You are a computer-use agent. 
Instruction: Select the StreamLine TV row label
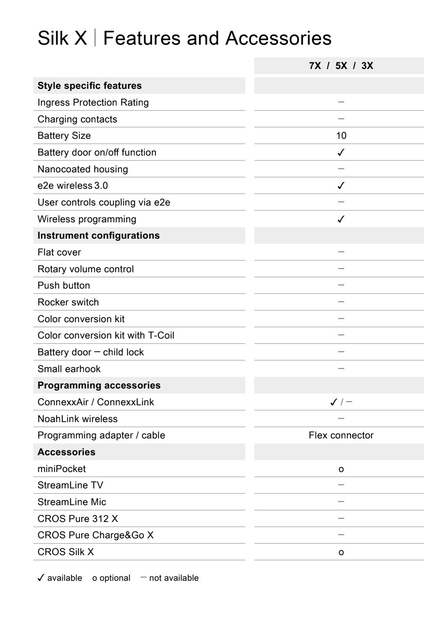tap(70, 485)
